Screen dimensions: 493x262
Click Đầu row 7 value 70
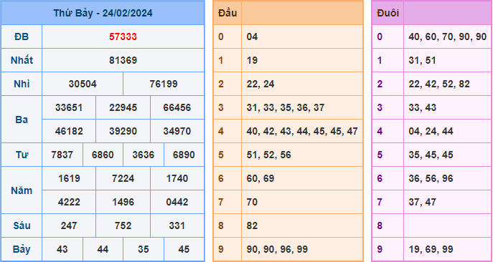tap(252, 202)
